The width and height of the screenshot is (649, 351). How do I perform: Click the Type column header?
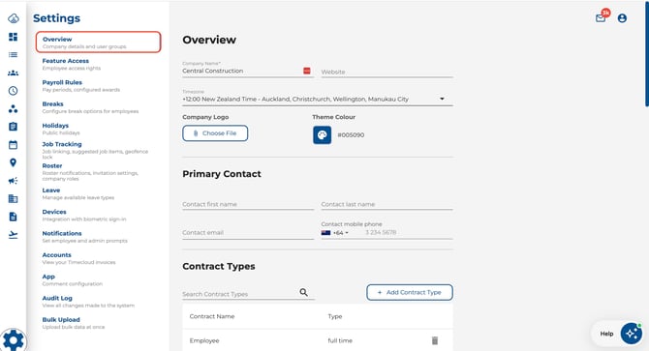(x=335, y=316)
